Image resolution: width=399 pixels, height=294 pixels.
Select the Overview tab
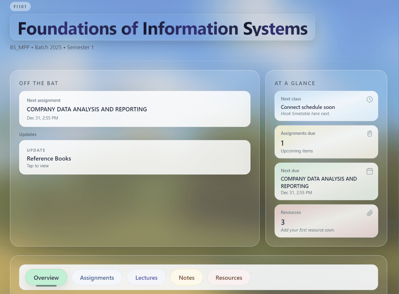[x=46, y=277]
